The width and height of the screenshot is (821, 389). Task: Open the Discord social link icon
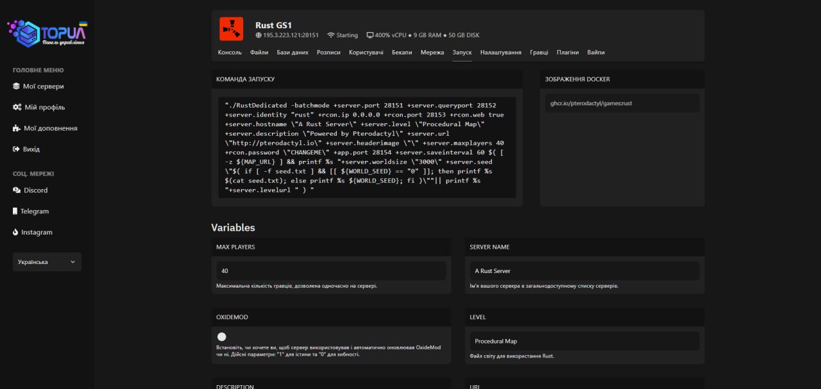tap(17, 190)
